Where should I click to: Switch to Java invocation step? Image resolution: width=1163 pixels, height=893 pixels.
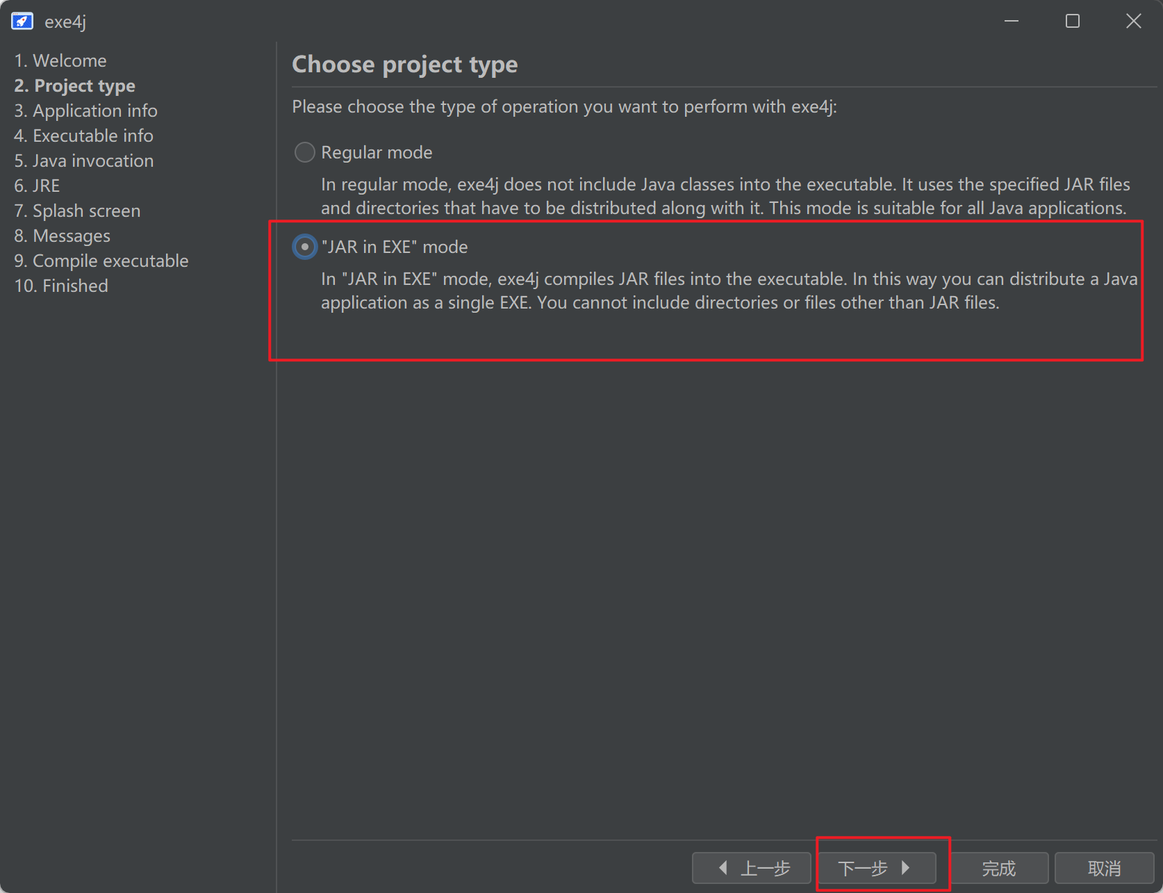pos(84,161)
